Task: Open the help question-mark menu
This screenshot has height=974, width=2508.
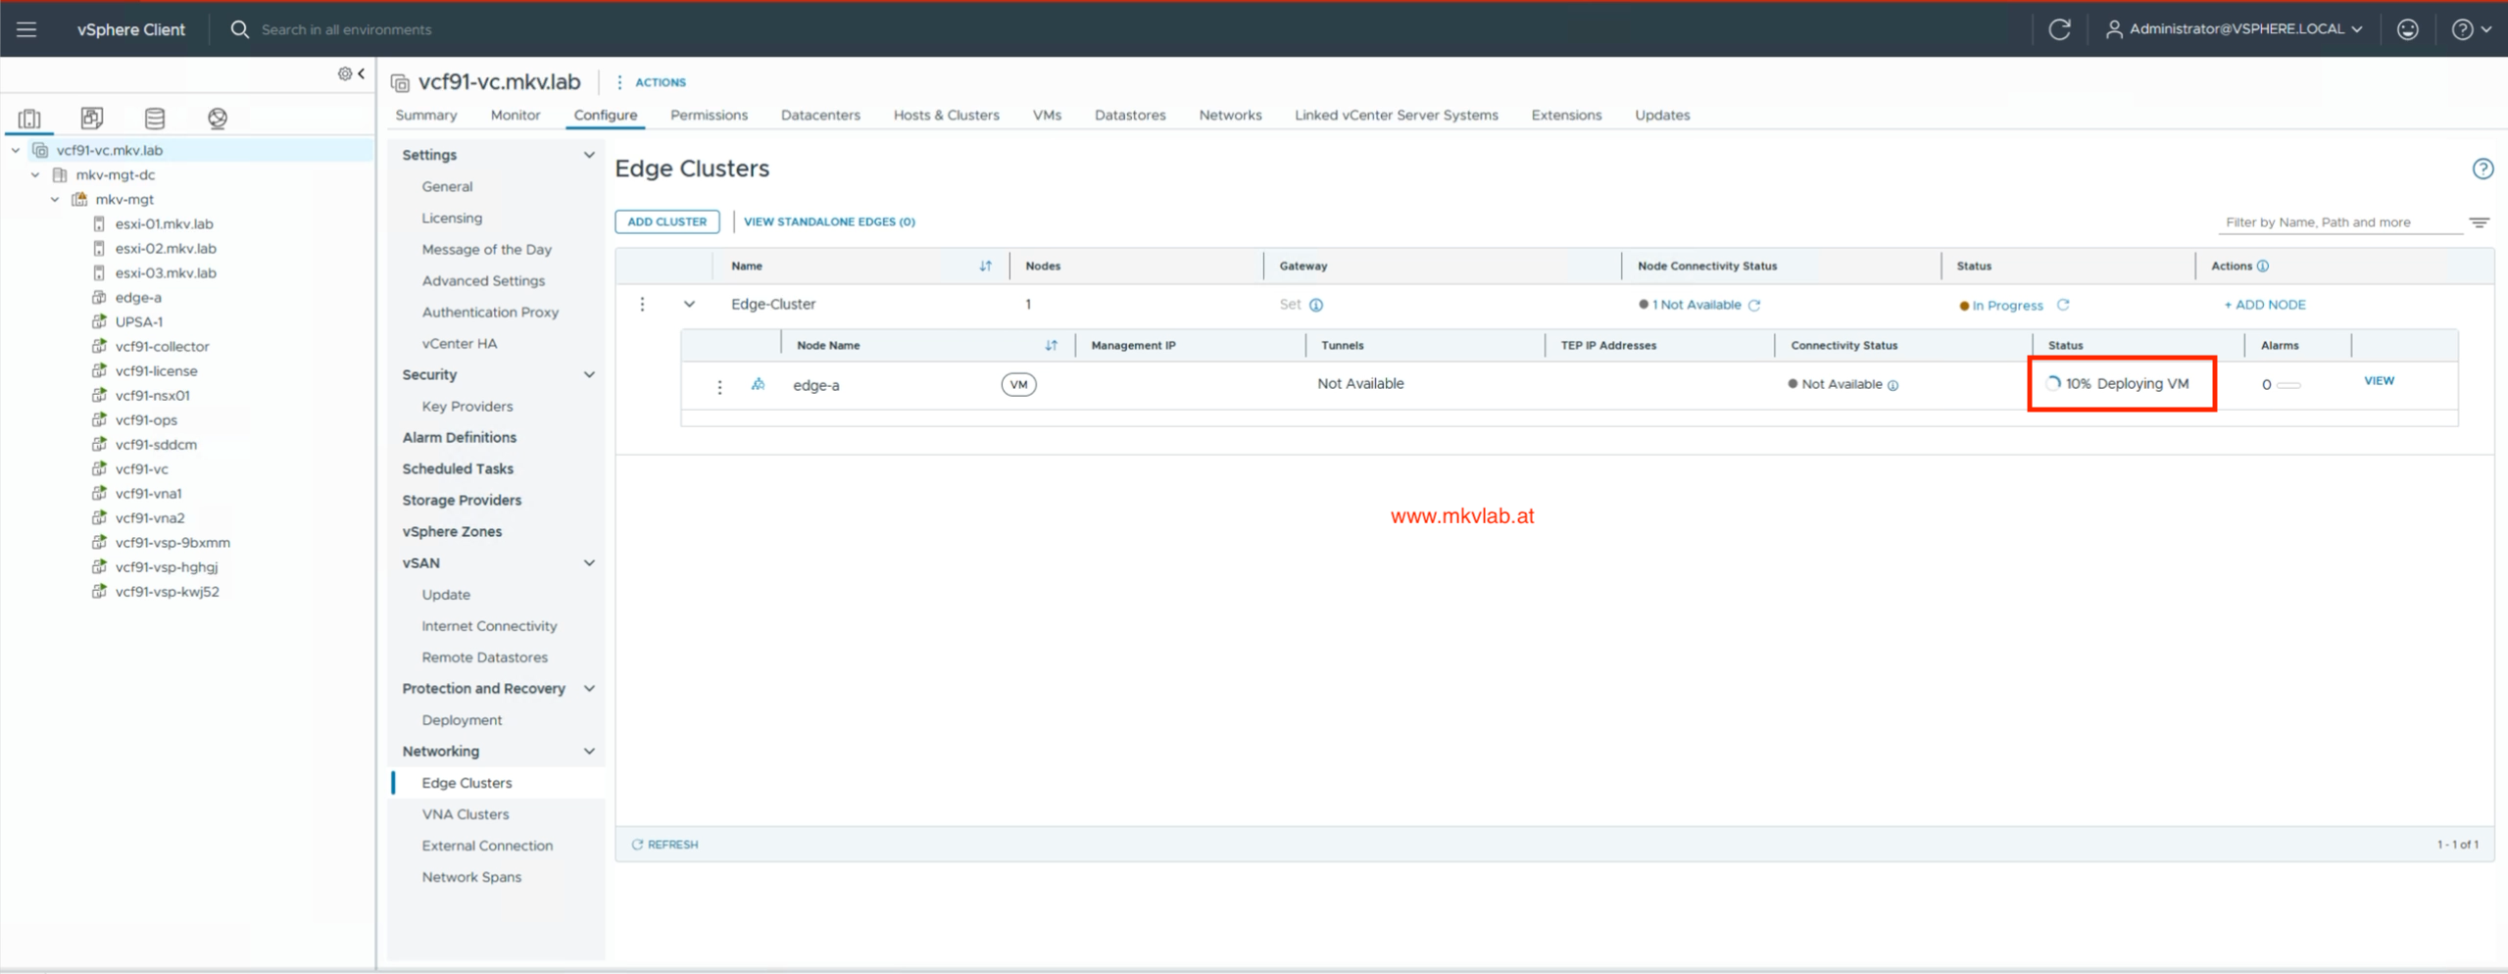Action: (x=2470, y=29)
